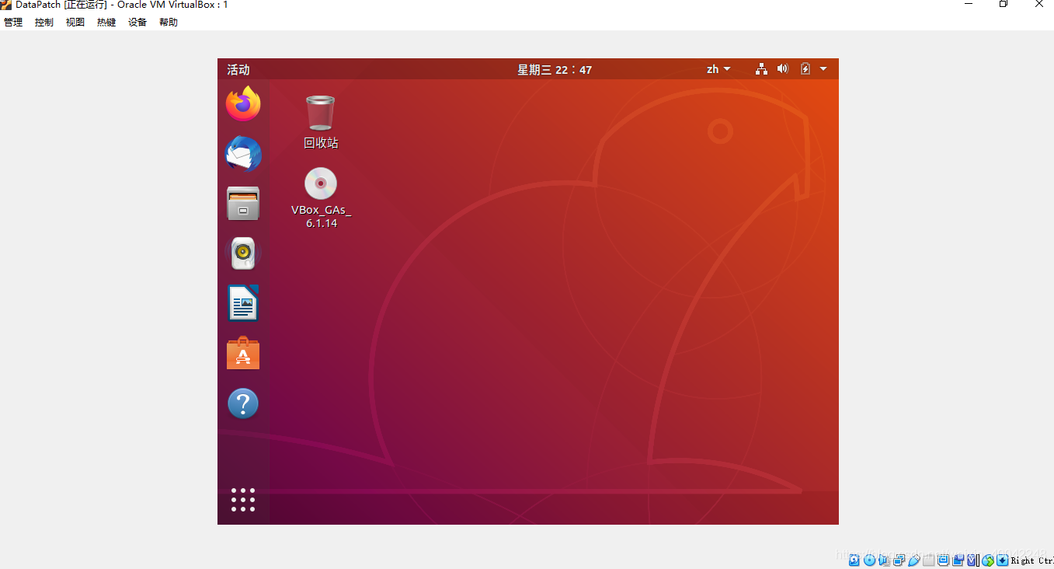1054x569 pixels.
Task: Open the 热键 menu
Action: (106, 23)
